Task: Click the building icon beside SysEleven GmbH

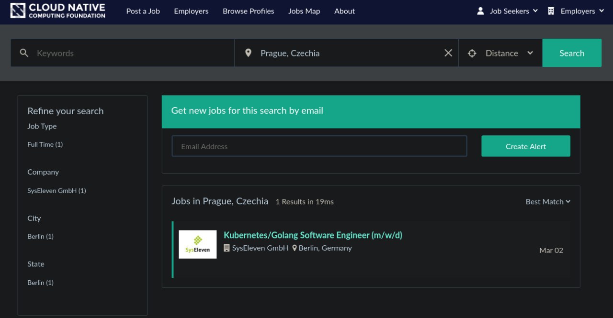Action: [227, 248]
